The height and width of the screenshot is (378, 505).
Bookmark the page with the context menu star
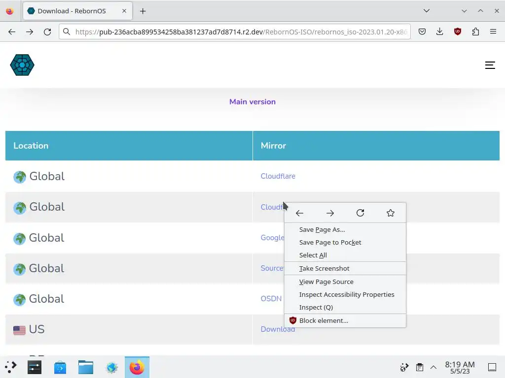point(391,213)
